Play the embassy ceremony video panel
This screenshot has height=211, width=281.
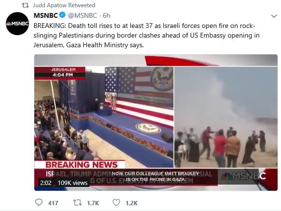click(104, 117)
